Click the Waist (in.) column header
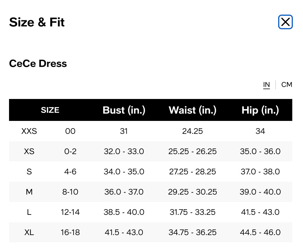 (192, 110)
